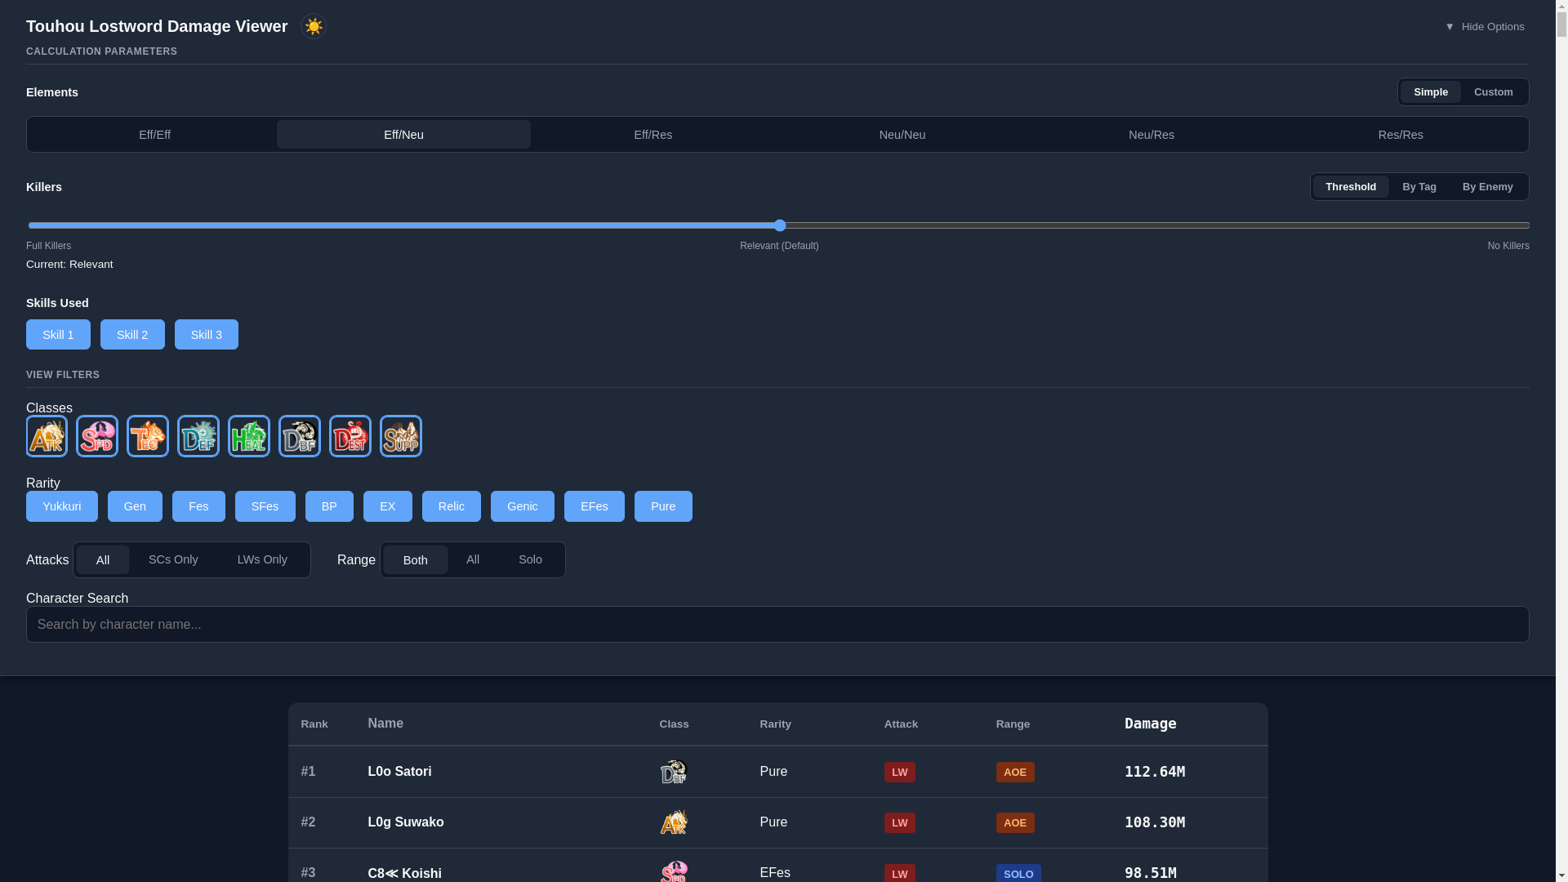Viewport: 1568px width, 882px height.
Task: Click the Range column header
Action: click(1013, 724)
